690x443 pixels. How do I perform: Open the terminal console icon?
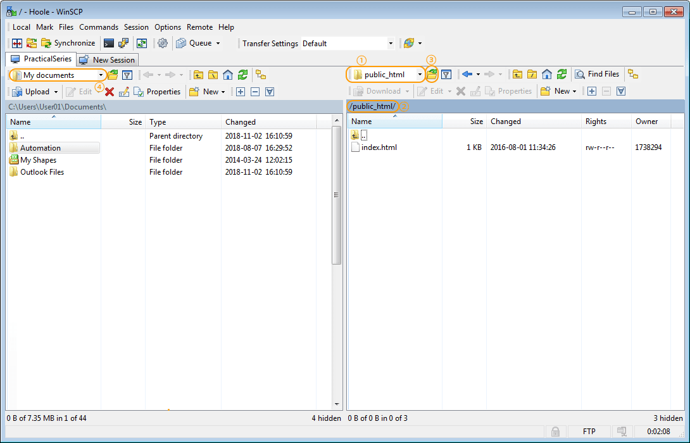[x=109, y=43]
